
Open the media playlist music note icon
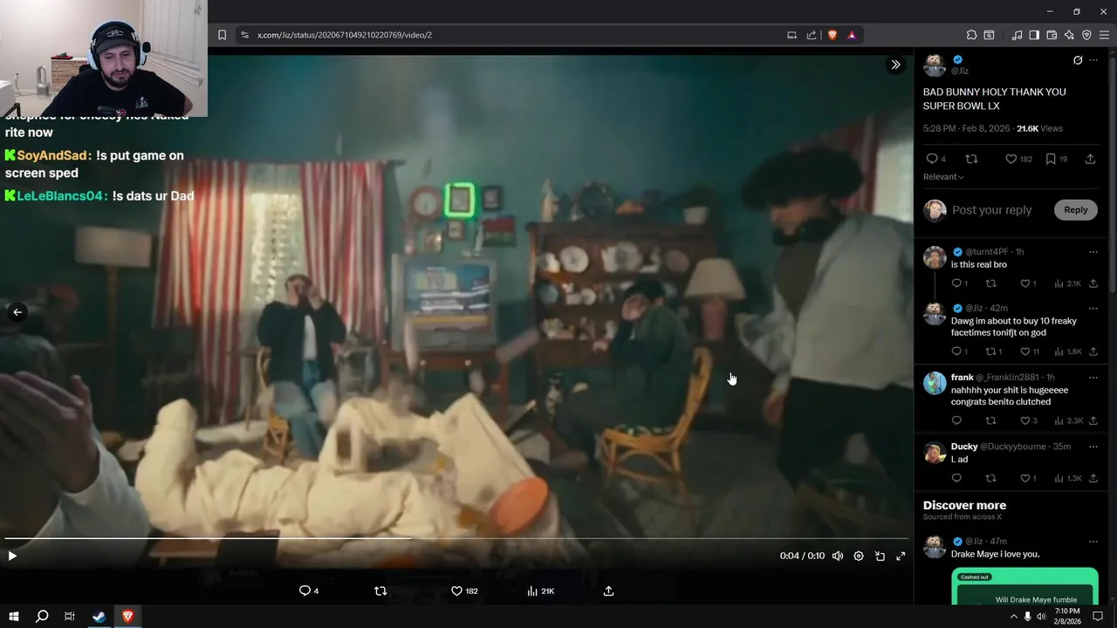1017,35
